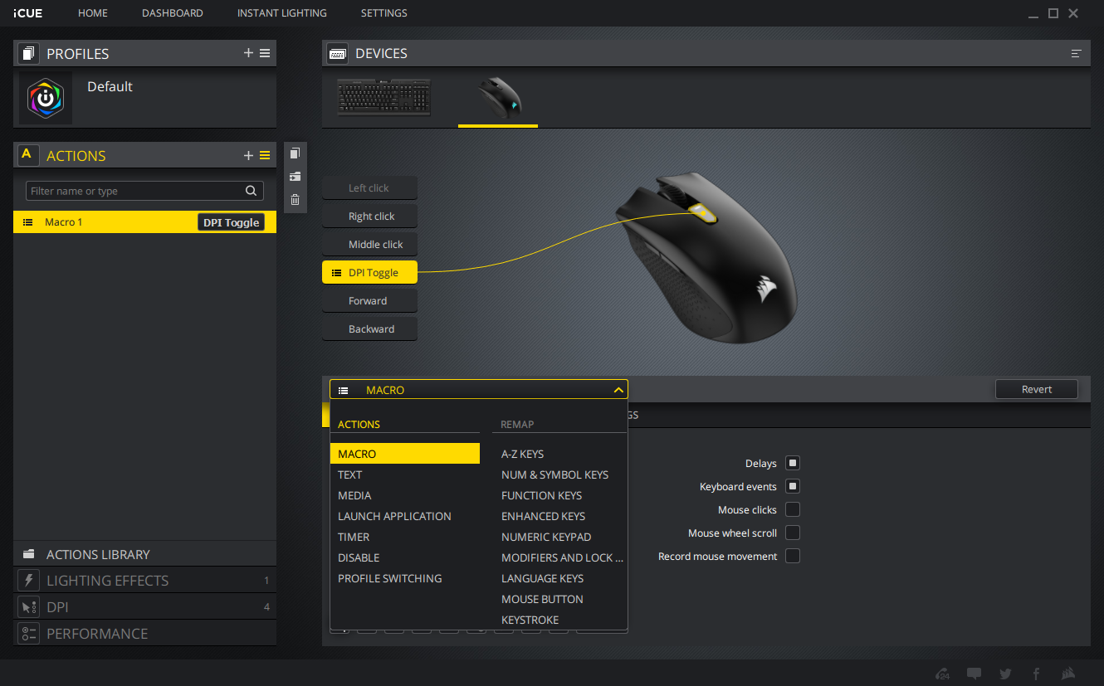Add a new profile with plus icon
This screenshot has height=686, width=1104.
click(248, 53)
